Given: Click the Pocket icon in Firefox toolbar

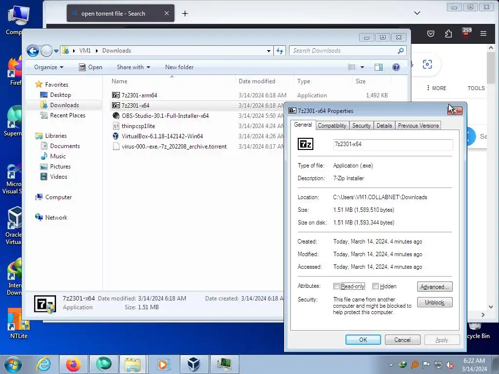Looking at the screenshot, I should click(431, 34).
